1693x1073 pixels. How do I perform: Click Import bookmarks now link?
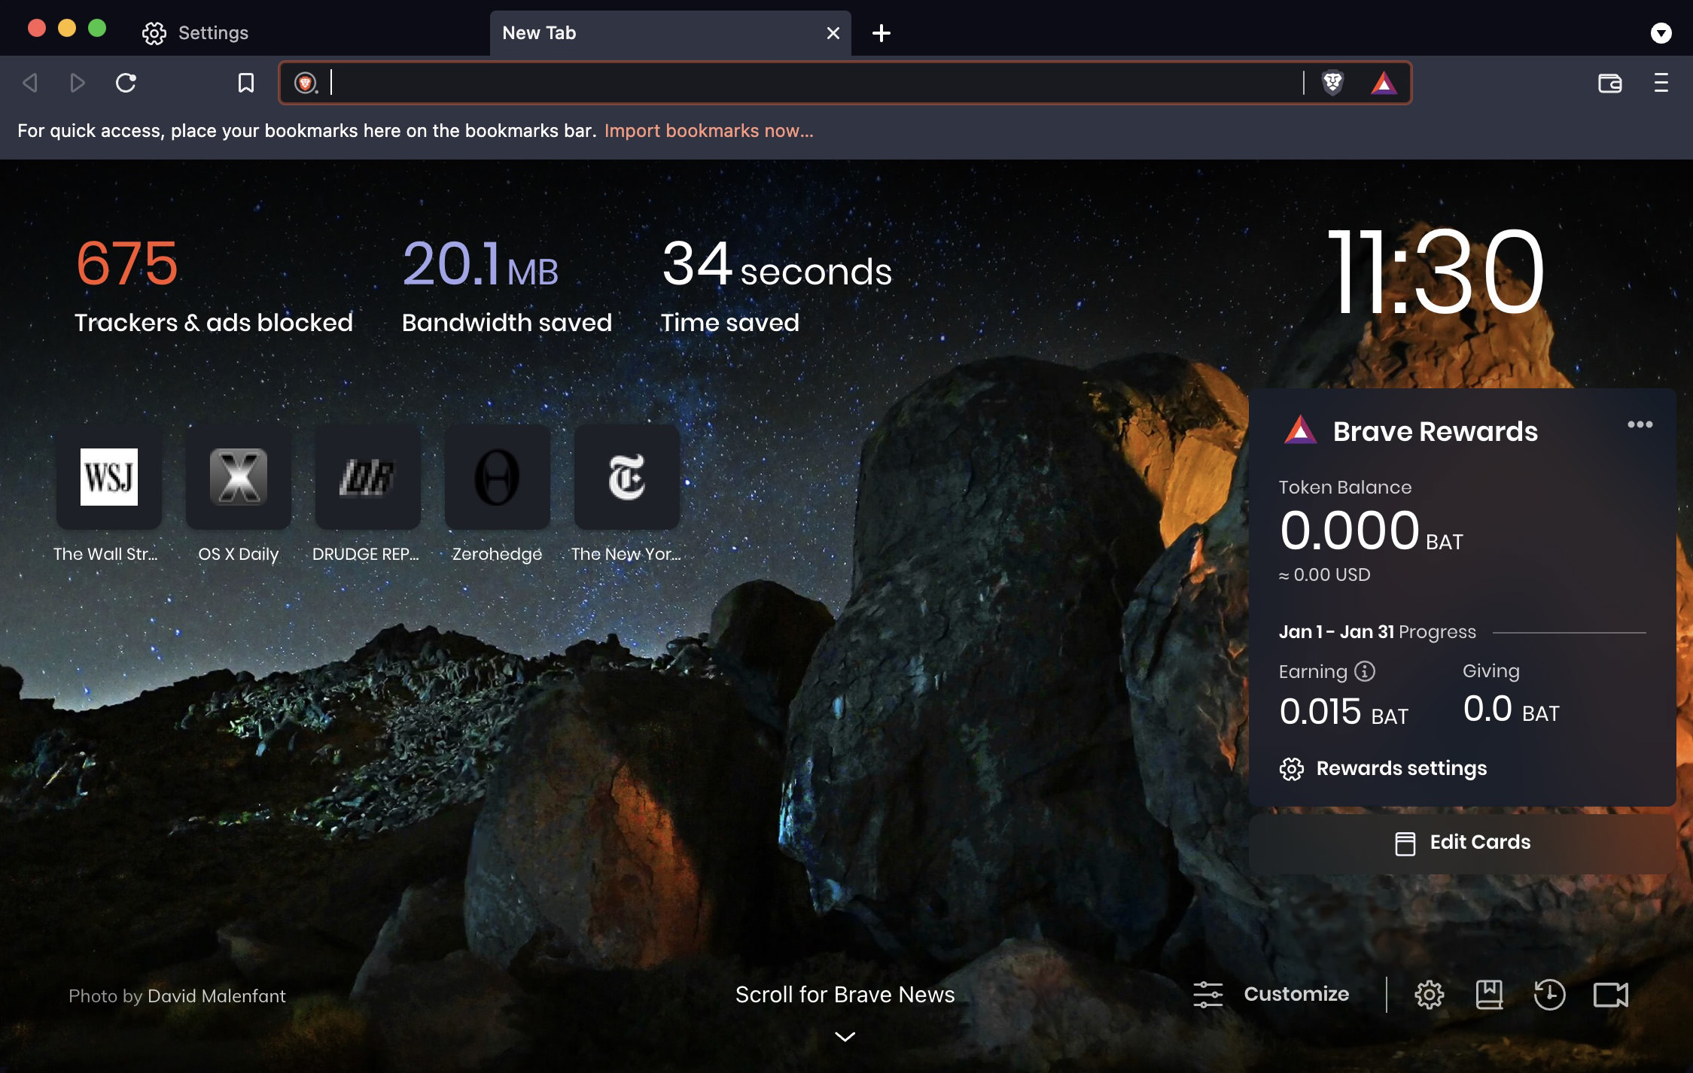[708, 131]
